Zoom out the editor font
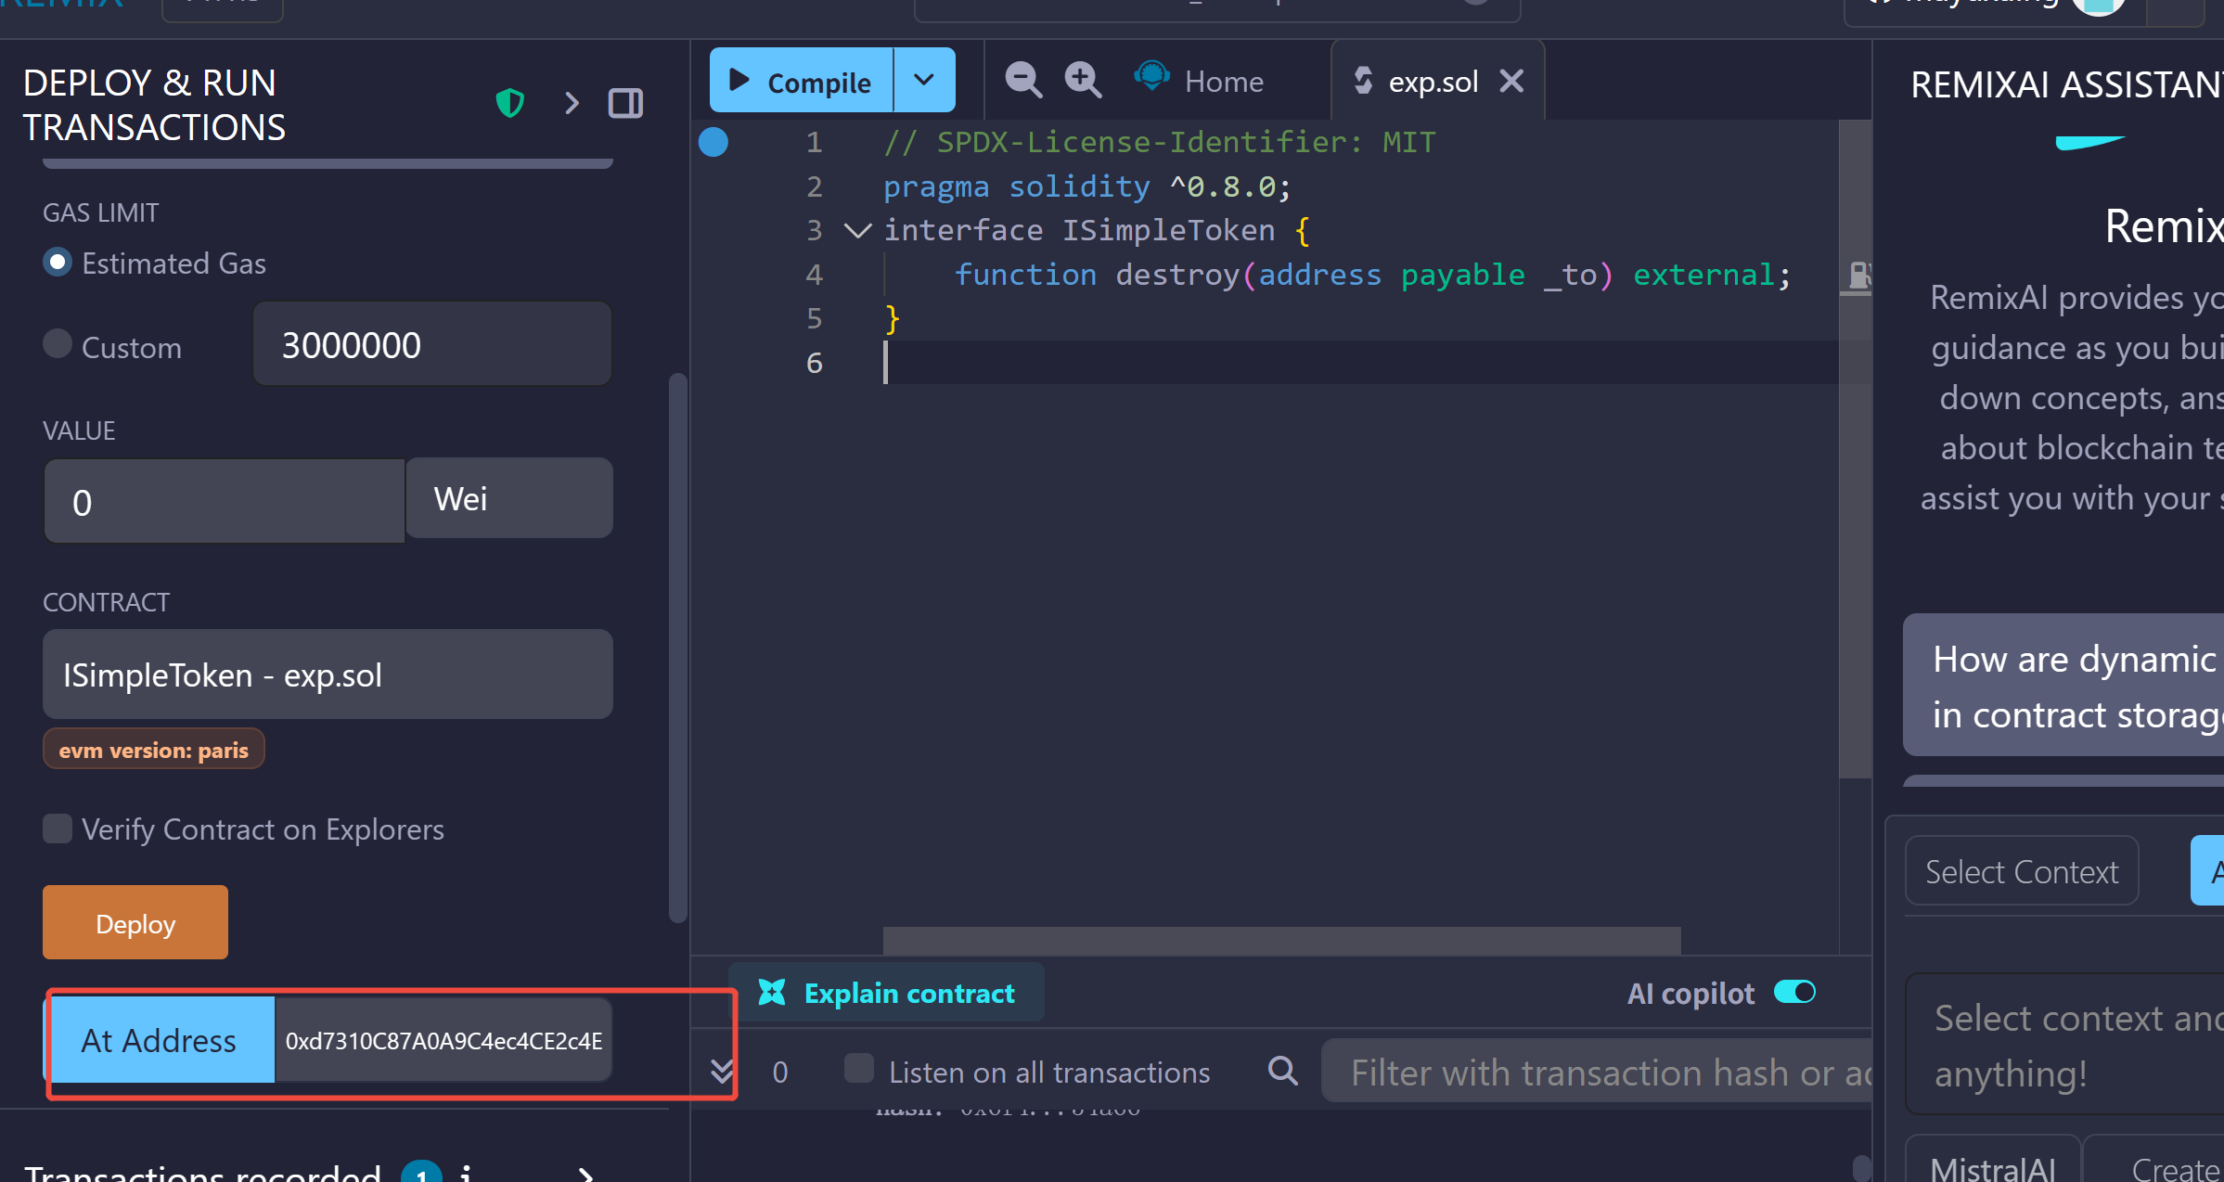This screenshot has height=1182, width=2224. (x=1023, y=81)
